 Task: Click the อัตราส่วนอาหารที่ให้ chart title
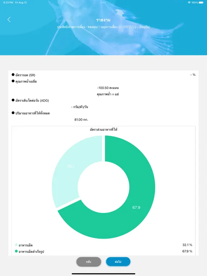coord(103,129)
